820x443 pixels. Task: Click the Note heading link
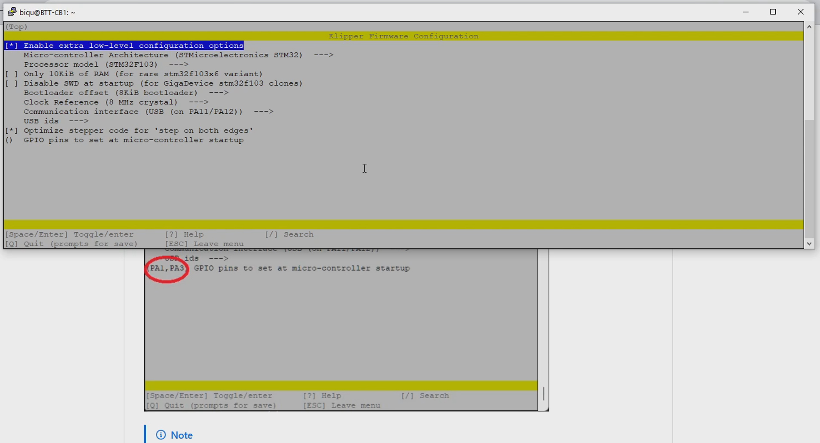pos(182,435)
